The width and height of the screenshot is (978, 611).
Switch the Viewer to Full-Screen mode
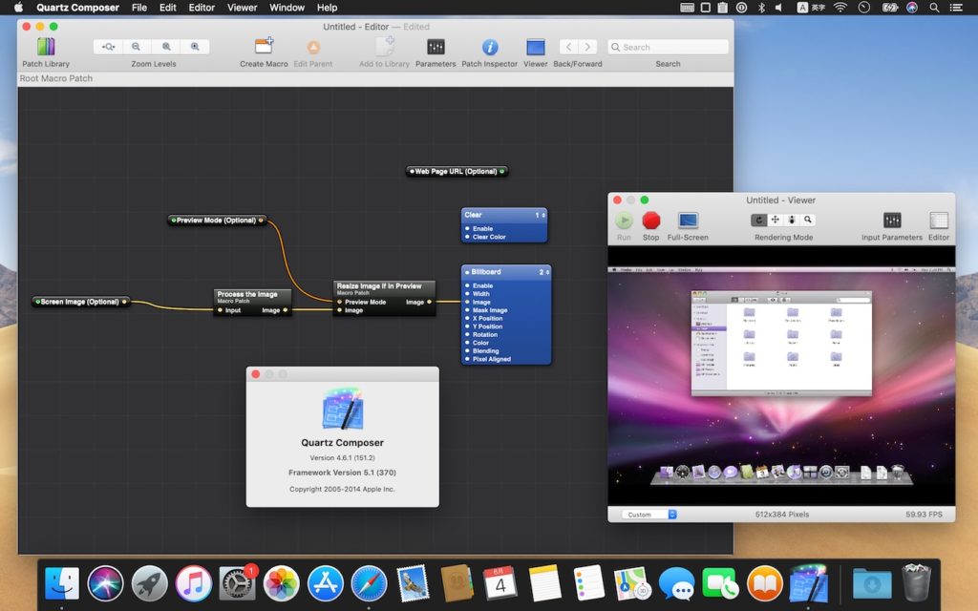(x=688, y=220)
